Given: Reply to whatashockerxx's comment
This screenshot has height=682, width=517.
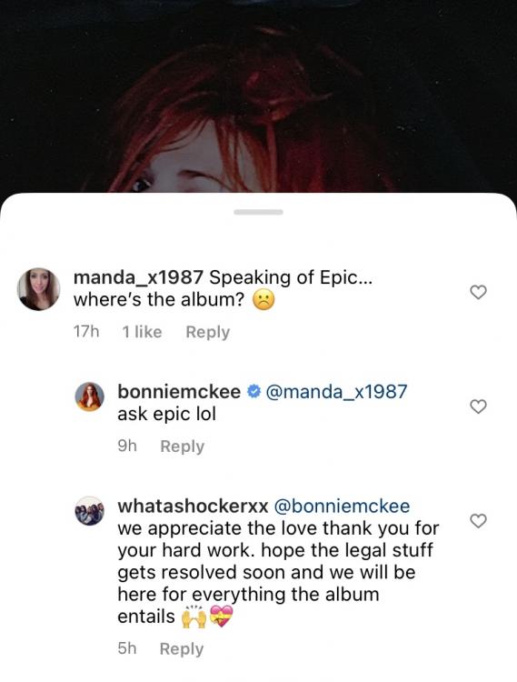Looking at the screenshot, I should [182, 648].
